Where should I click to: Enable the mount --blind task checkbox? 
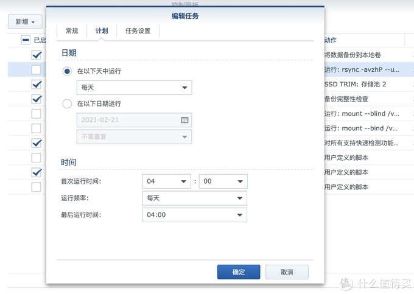click(x=37, y=114)
